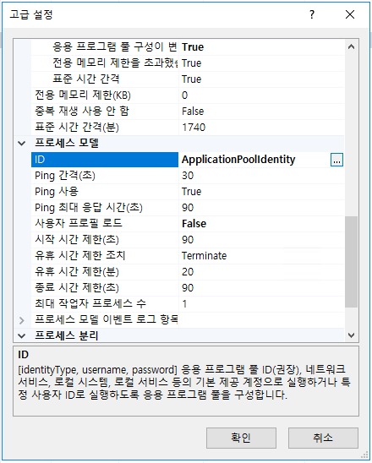Click the 20 value of 유휴 시간 제한(분)

coord(261,272)
